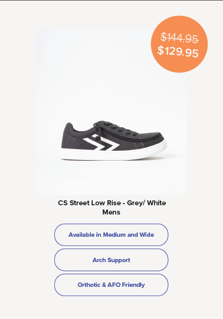This screenshot has width=223, height=319.
Task: Select Available in Medium and Wide pill
Action: [111, 235]
